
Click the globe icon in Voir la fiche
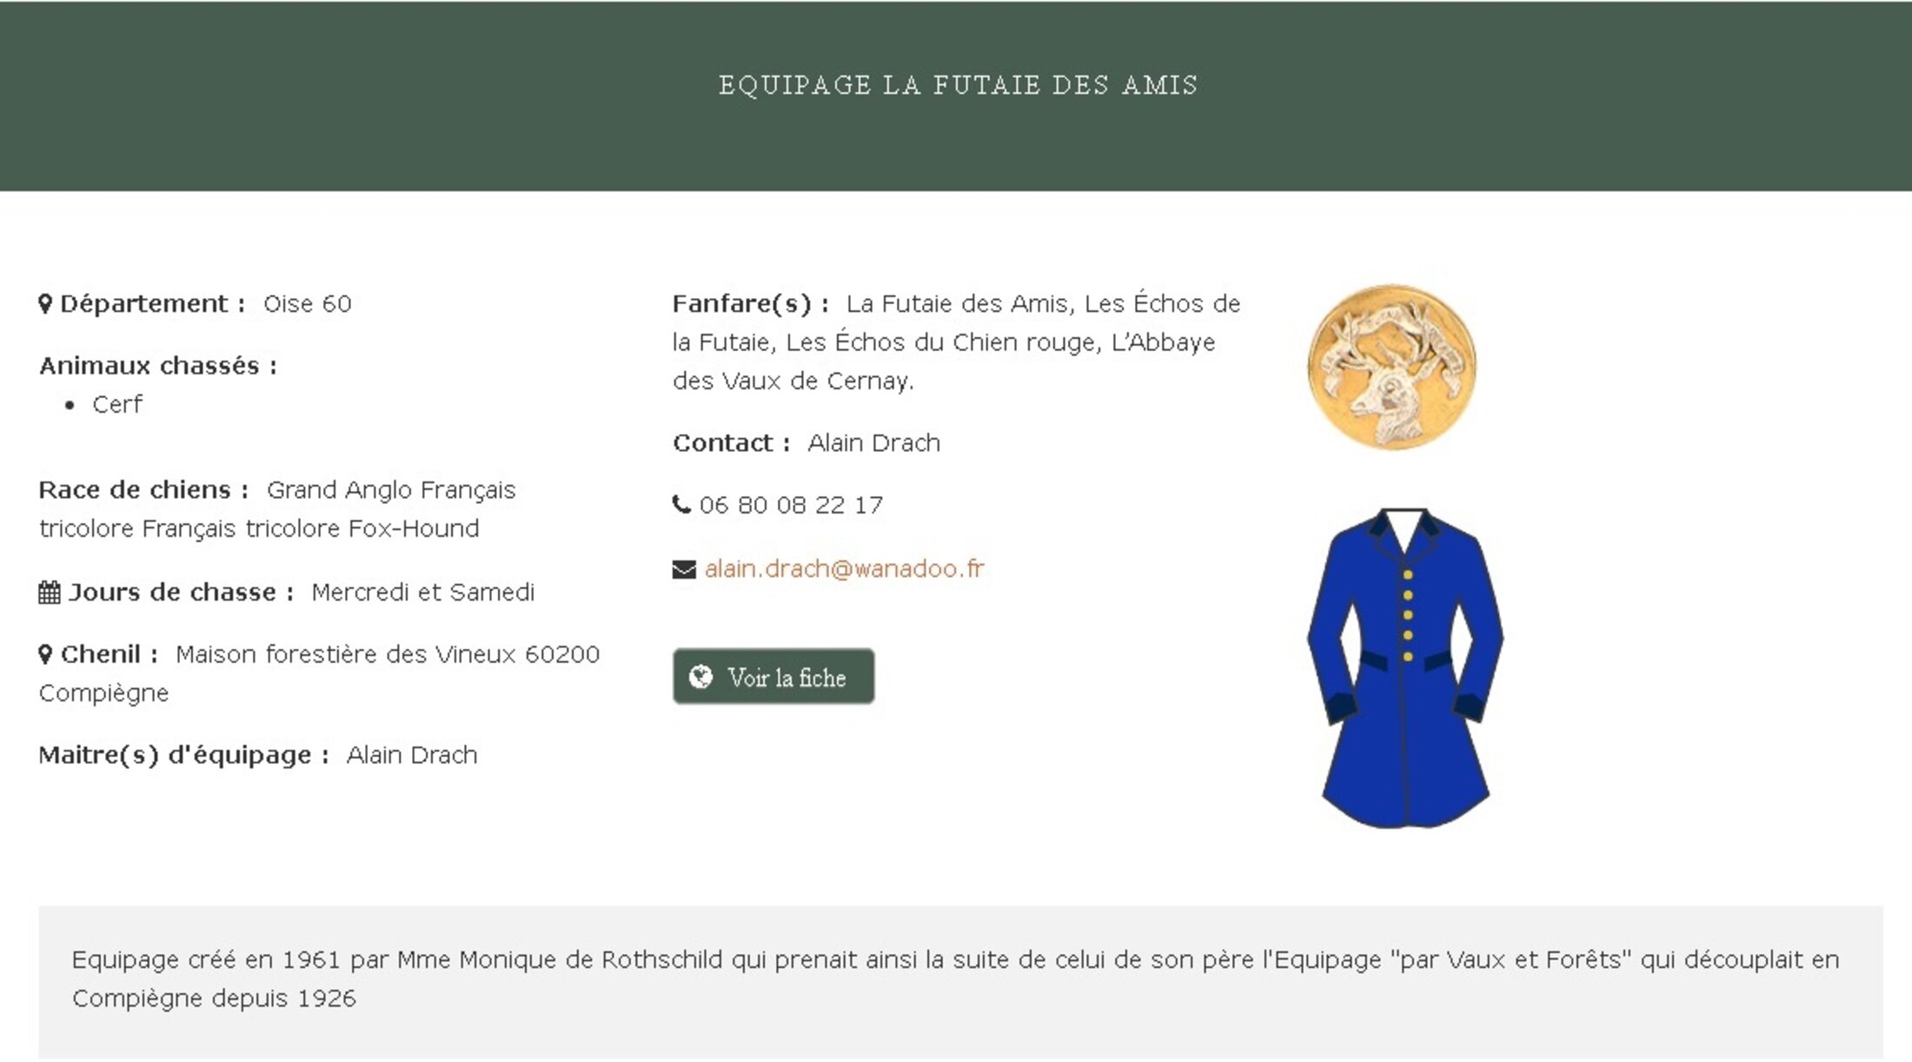coord(700,676)
